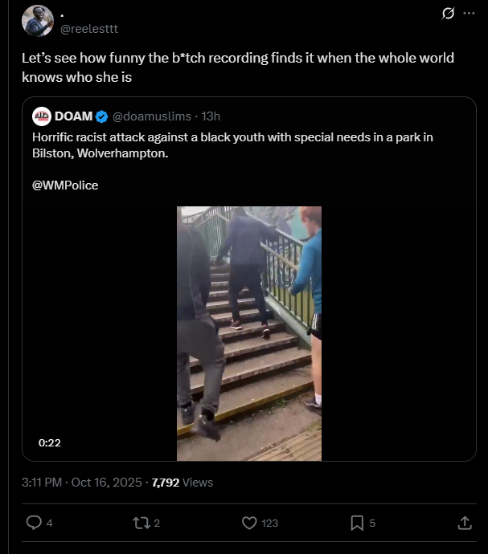Click the DOAM display name
Screen dimensions: 488x554
(x=74, y=116)
